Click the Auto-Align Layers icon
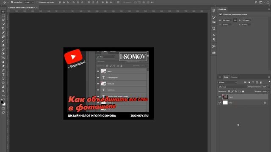Image resolution: width=271 pixels, height=152 pixels. (x=118, y=2)
